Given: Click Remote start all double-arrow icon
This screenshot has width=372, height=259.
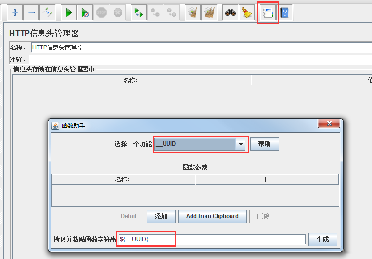Looking at the screenshot, I should [x=139, y=12].
